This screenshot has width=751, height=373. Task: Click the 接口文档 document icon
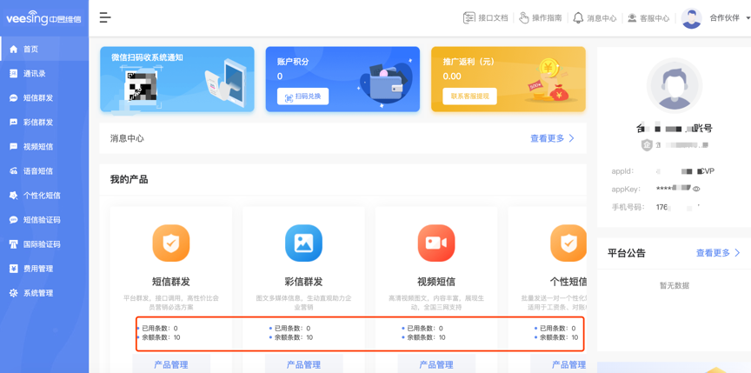point(469,18)
